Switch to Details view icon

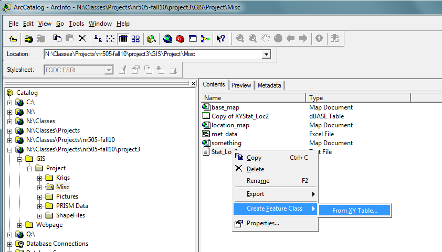click(123, 39)
